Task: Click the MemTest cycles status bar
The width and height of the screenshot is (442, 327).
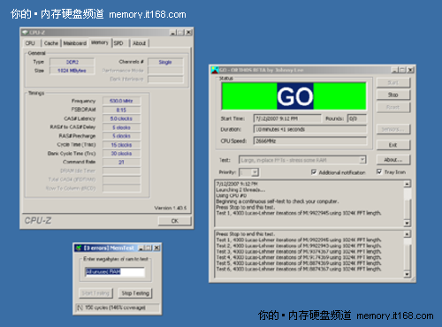Action: click(x=117, y=308)
